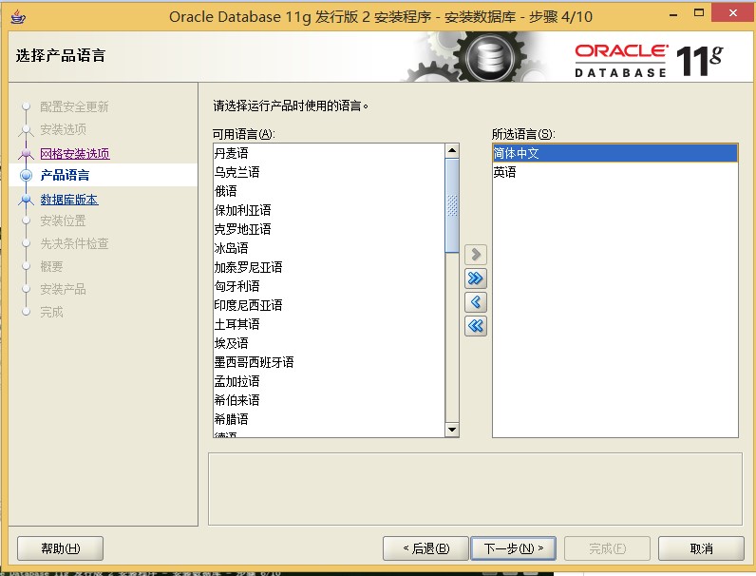Image resolution: width=756 pixels, height=576 pixels.
Task: Click the remove-all double left arrow button
Action: point(476,326)
